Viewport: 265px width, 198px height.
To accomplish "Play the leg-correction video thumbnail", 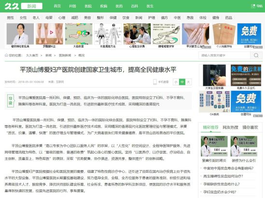I will [x=49, y=34].
